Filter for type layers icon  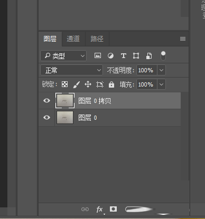coord(124,56)
